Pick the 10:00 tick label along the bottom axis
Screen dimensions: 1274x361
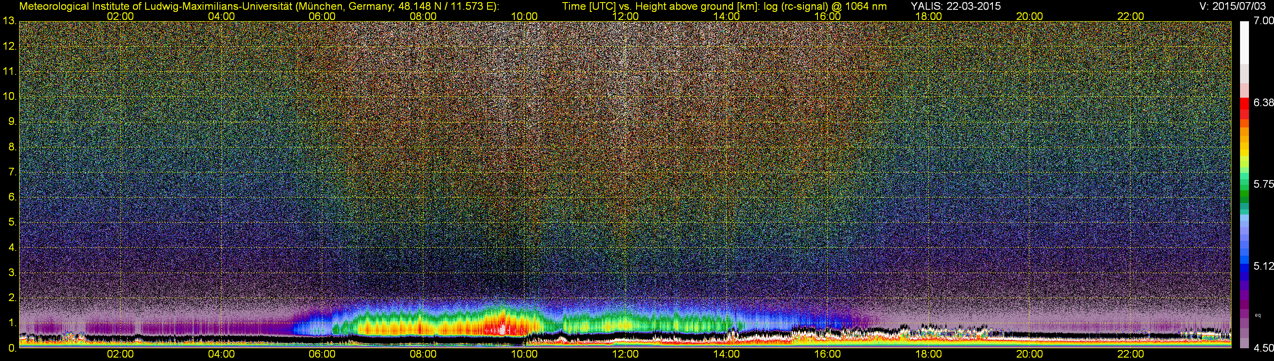coord(524,355)
